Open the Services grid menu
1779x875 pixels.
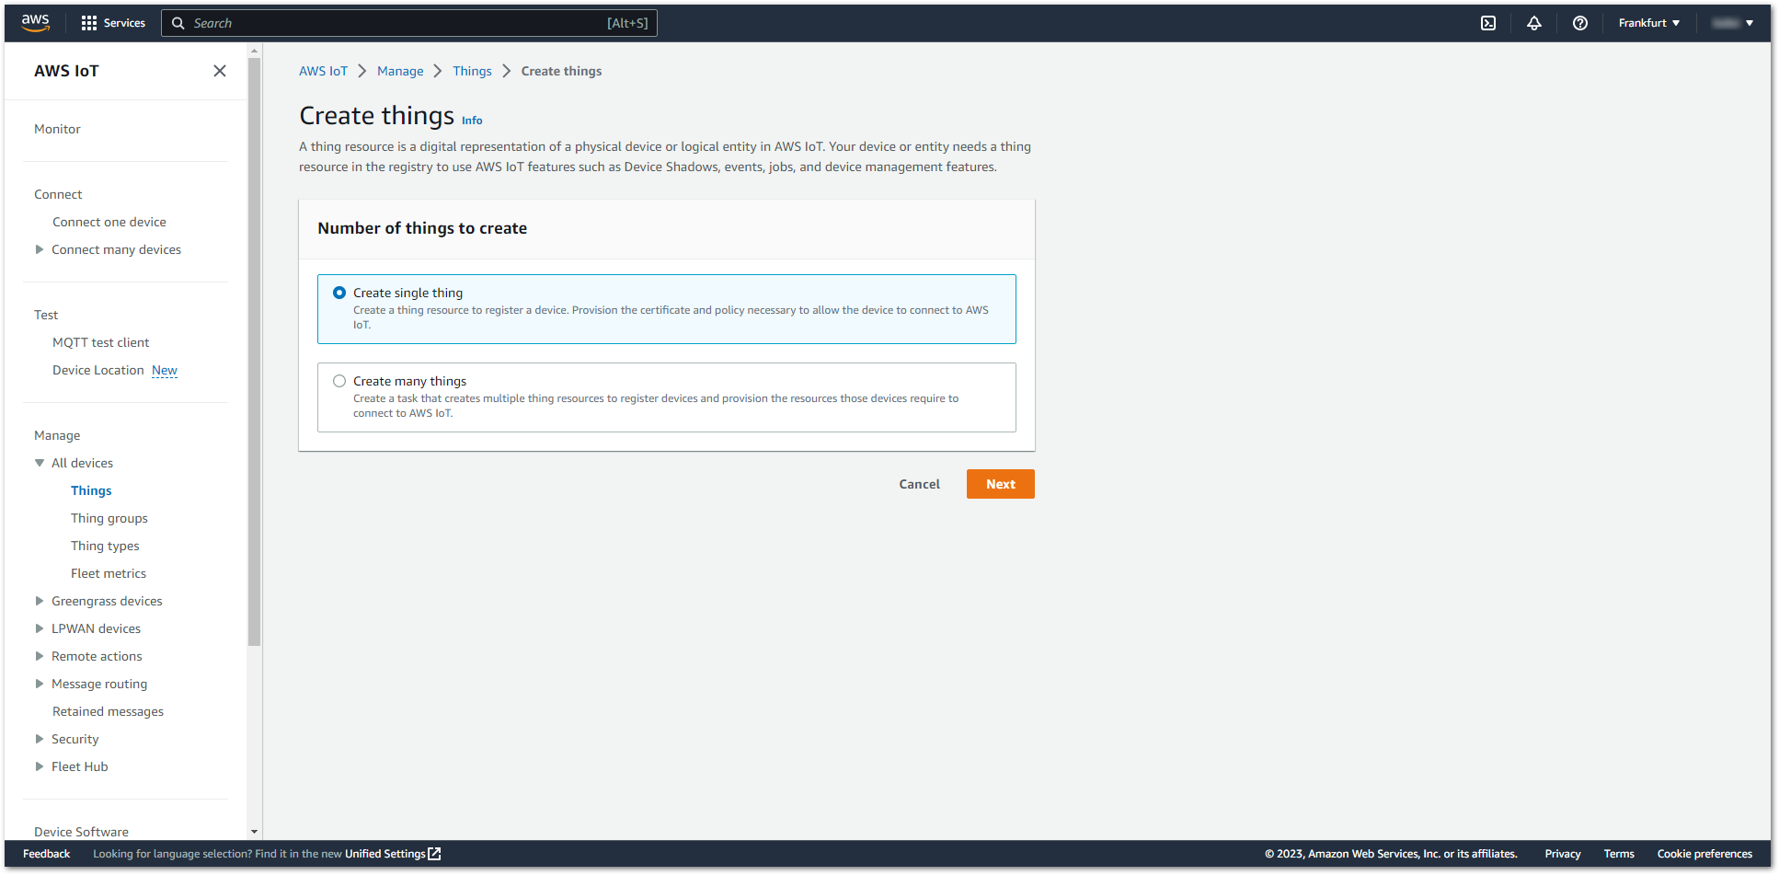(x=113, y=23)
